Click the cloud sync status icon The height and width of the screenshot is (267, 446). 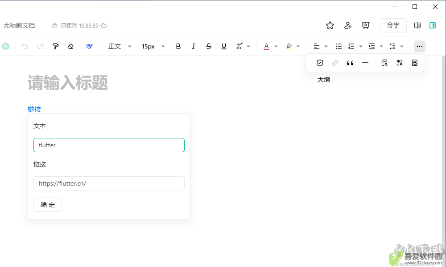(104, 25)
